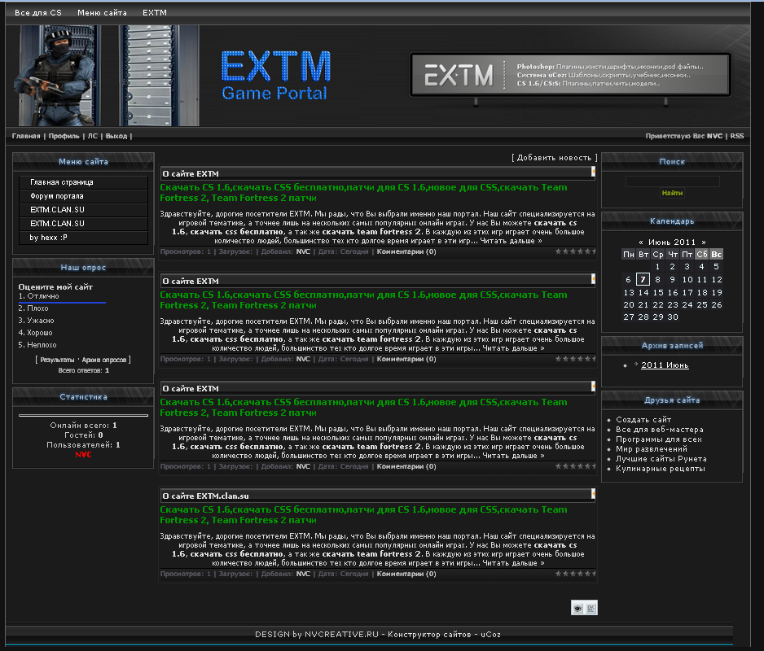
Task: Click the green headline of the EXTM.clan.su post
Action: coord(363,514)
